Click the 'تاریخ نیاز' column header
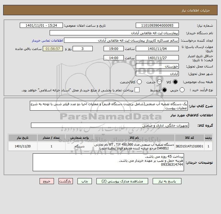Viewport: 221px width, 214px height. [x=23, y=138]
